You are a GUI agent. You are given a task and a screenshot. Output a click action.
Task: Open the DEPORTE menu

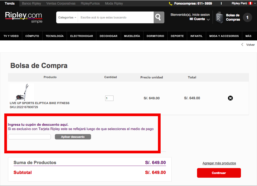pos(177,36)
